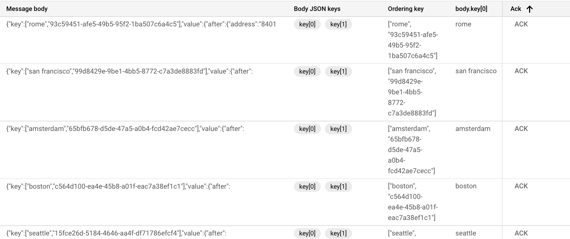Select the key[0] chip for amsterdam
The height and width of the screenshot is (239, 570).
pos(307,129)
